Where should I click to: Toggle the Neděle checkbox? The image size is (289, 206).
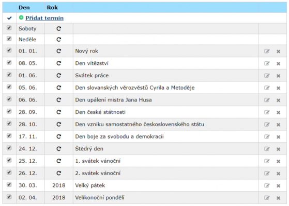[9, 39]
